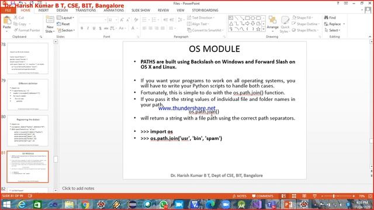Decrease font size with the shrink icon
374x210 pixels.
[128, 20]
